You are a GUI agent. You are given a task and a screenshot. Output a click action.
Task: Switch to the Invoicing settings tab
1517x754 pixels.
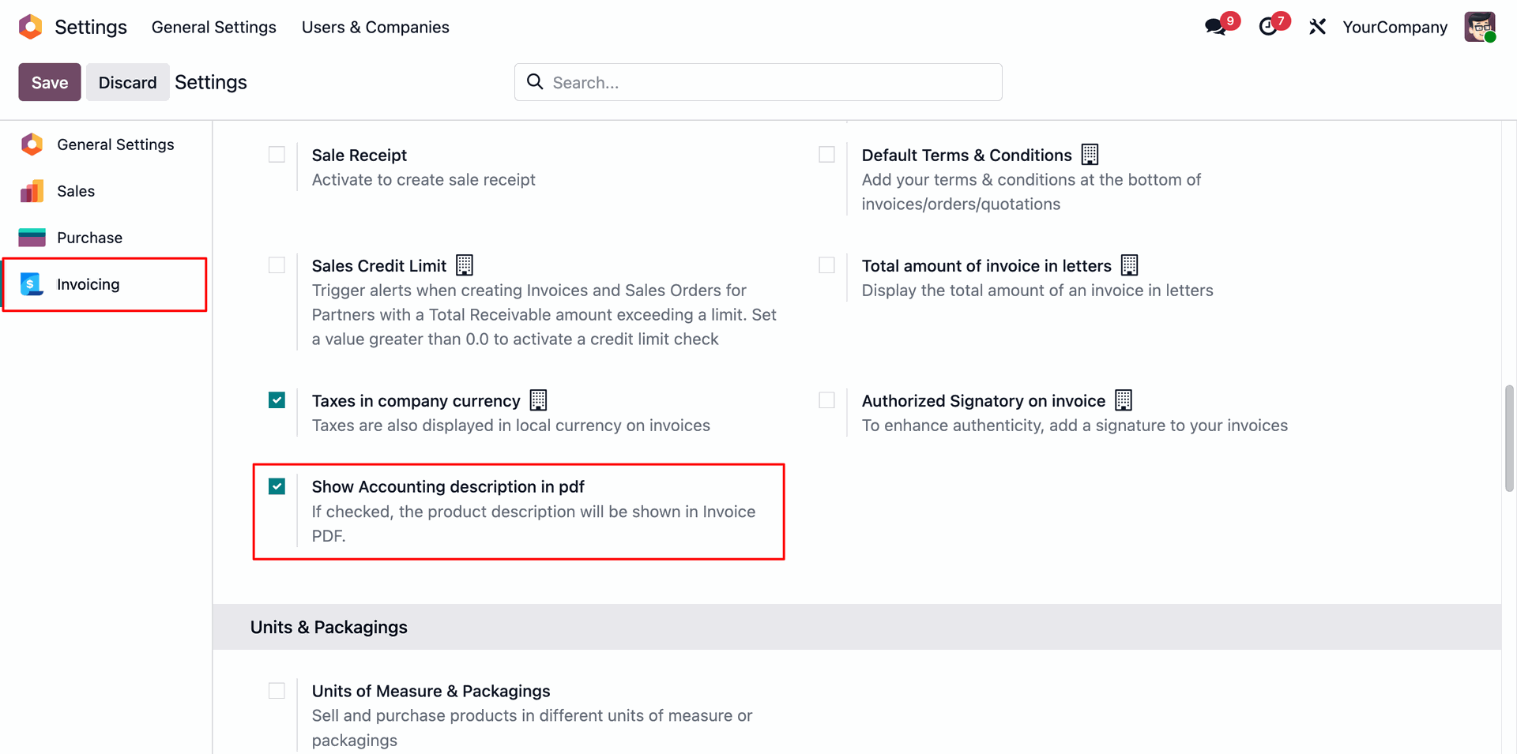tap(88, 284)
